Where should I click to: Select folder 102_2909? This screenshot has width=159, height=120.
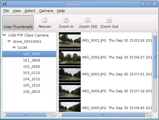coord(32,67)
